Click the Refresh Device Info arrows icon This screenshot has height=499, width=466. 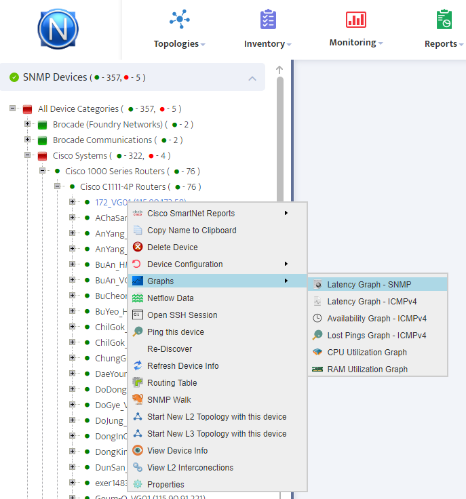(x=138, y=365)
